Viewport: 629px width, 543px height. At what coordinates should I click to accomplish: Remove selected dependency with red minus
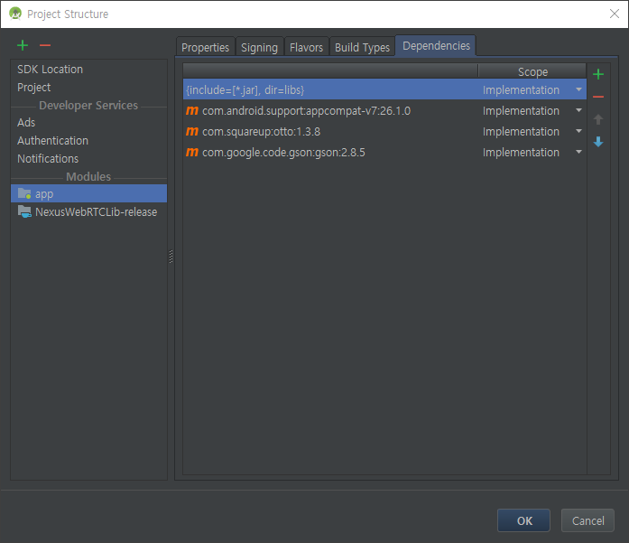coord(598,97)
